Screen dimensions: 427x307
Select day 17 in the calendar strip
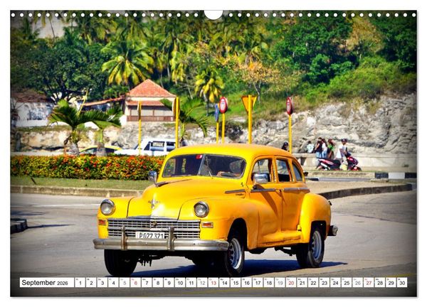pos(258,283)
